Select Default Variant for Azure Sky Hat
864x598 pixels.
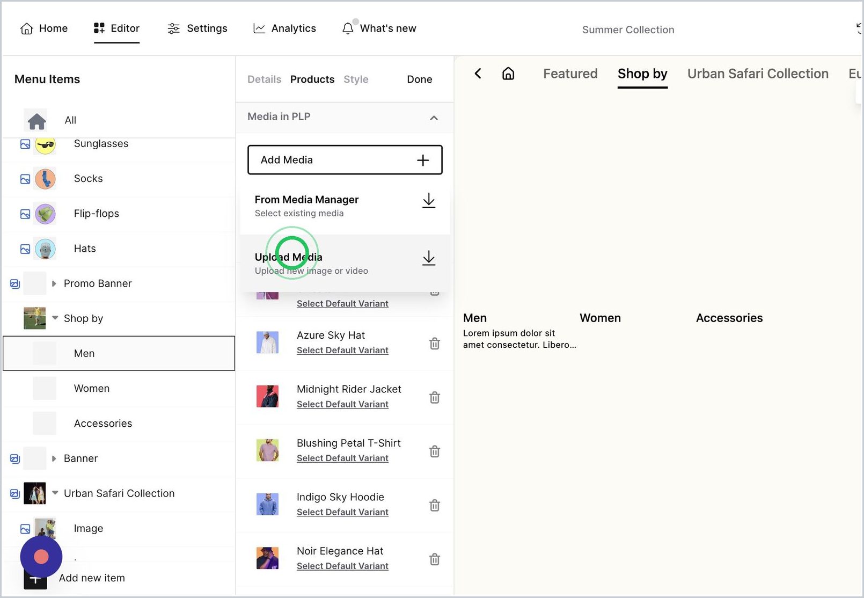342,350
